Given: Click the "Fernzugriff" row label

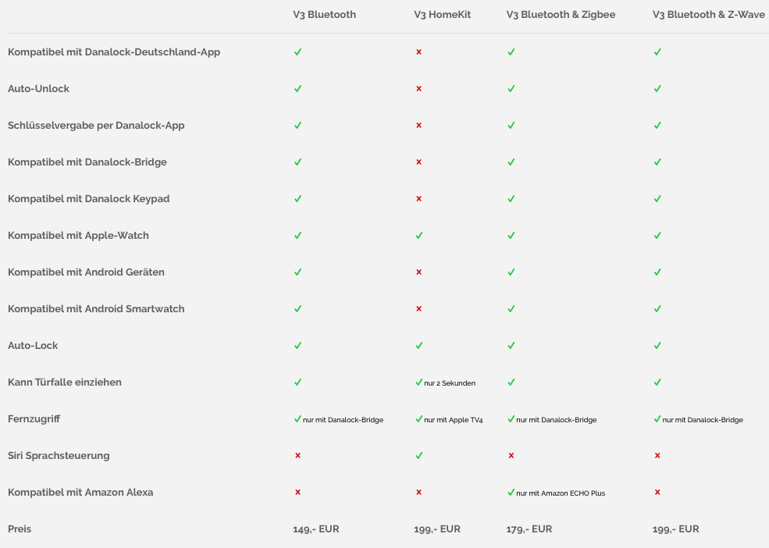Looking at the screenshot, I should 34,419.
